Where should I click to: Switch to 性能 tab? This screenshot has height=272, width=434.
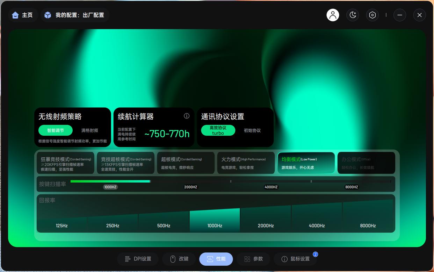(x=216, y=259)
